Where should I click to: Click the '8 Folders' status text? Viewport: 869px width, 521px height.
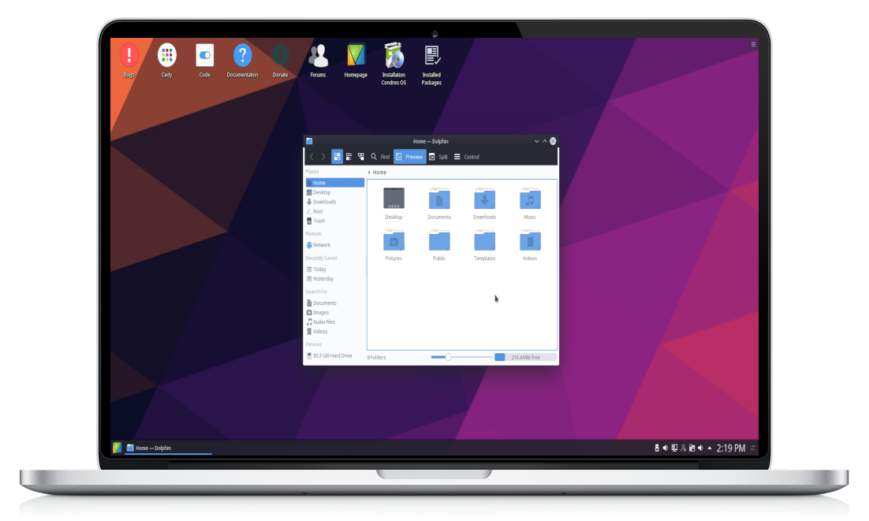[376, 358]
